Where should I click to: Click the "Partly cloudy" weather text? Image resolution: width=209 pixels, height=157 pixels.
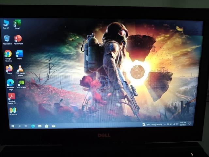157,125
